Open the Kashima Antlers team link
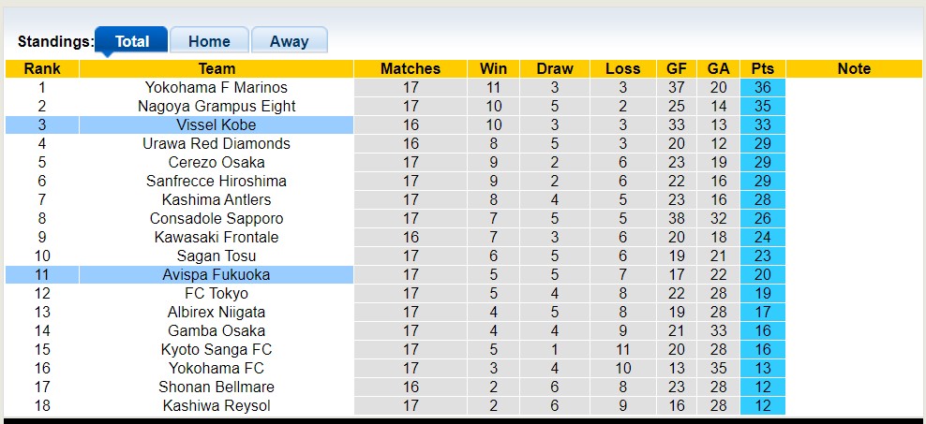The width and height of the screenshot is (926, 424). (x=217, y=199)
